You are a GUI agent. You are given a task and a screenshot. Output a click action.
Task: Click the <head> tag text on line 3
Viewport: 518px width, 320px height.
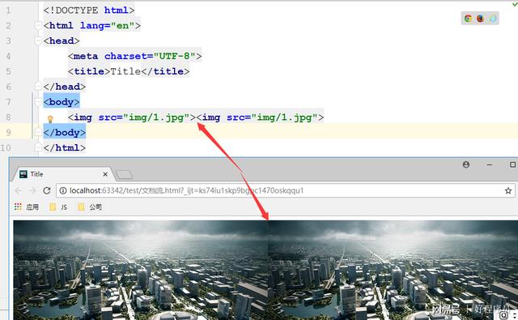[62, 41]
